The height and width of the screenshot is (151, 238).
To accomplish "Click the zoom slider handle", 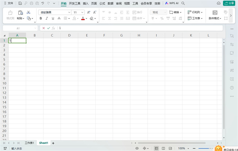I will coord(210,148).
